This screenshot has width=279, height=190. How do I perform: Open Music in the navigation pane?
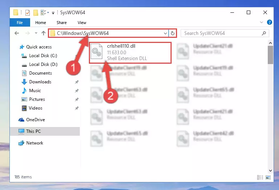coord(35,91)
